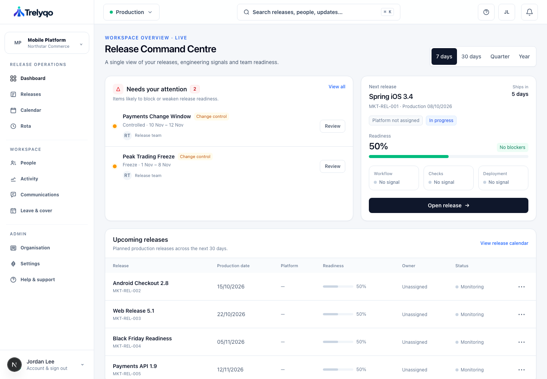Click the No blockers badge
This screenshot has width=547, height=379.
[x=512, y=147]
